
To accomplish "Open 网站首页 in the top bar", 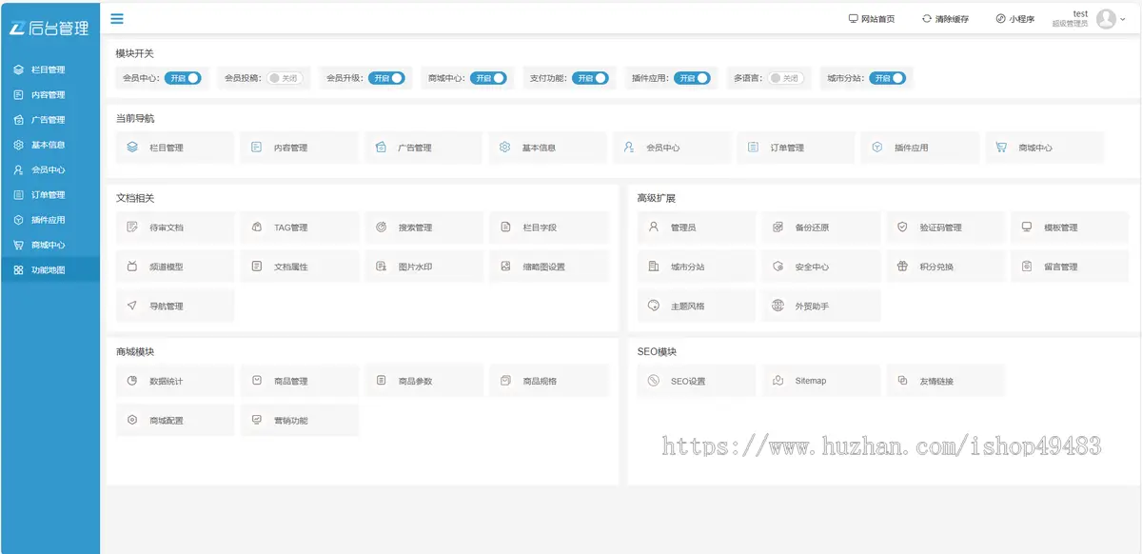I will (872, 19).
